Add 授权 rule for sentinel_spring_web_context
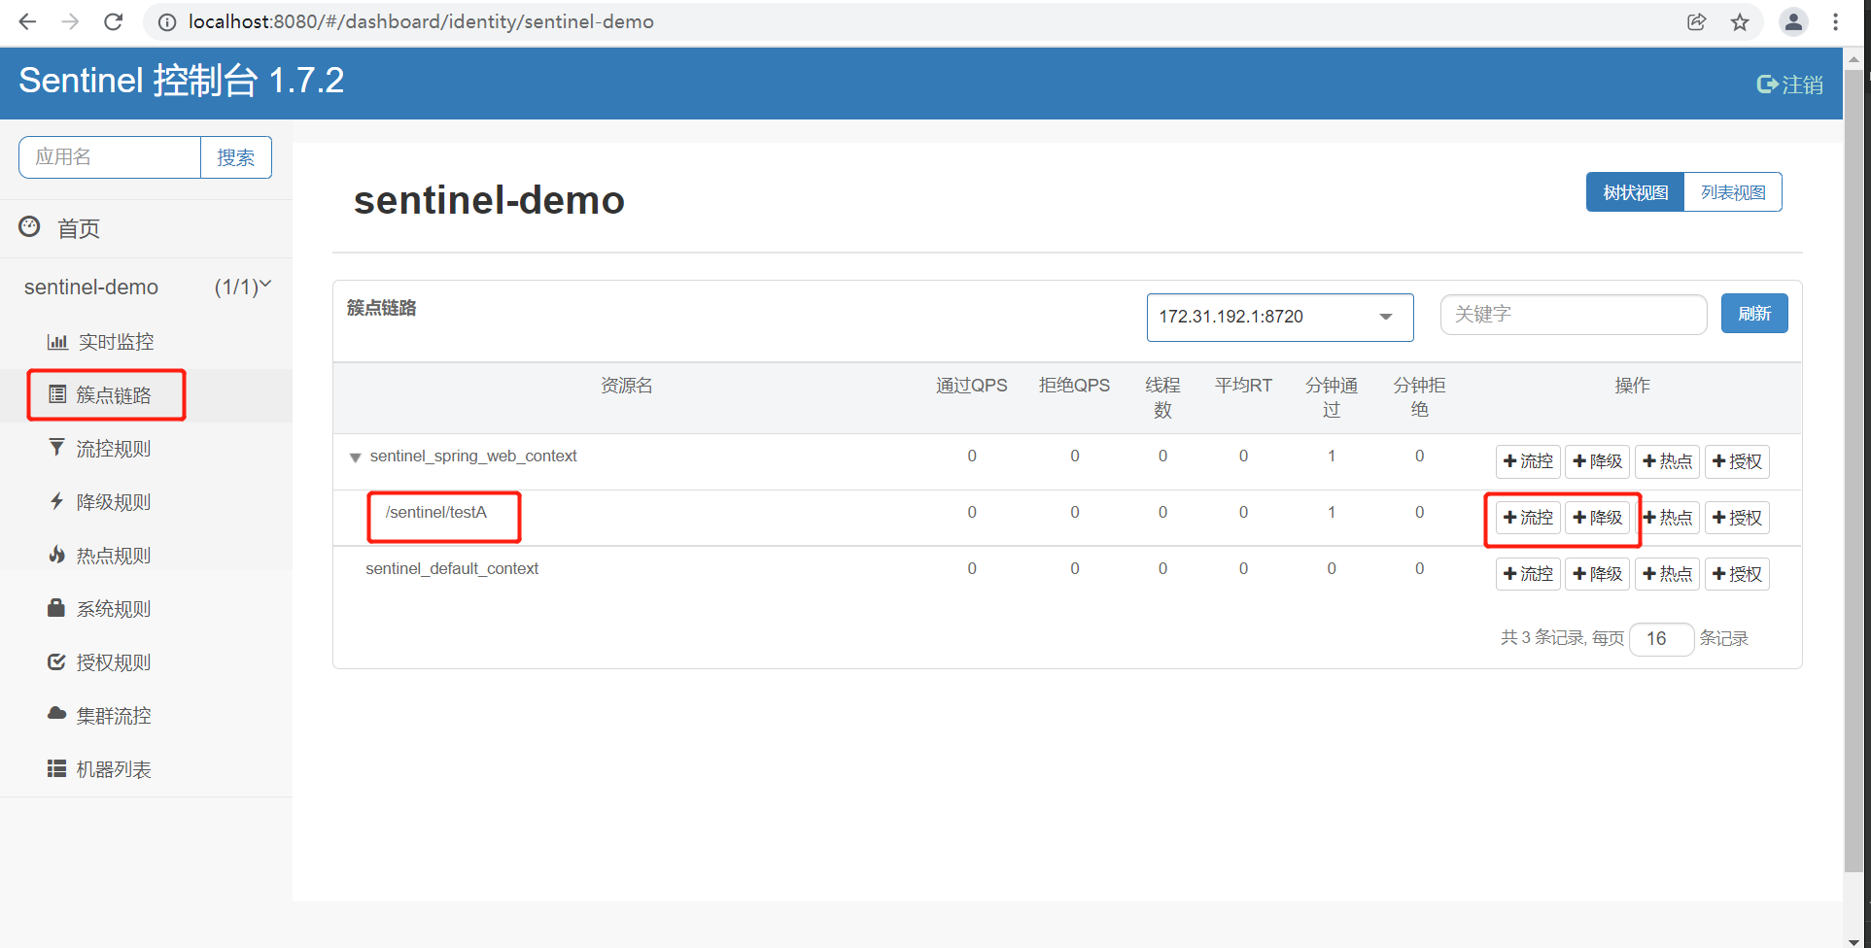Viewport: 1871px width, 948px height. coord(1737,461)
